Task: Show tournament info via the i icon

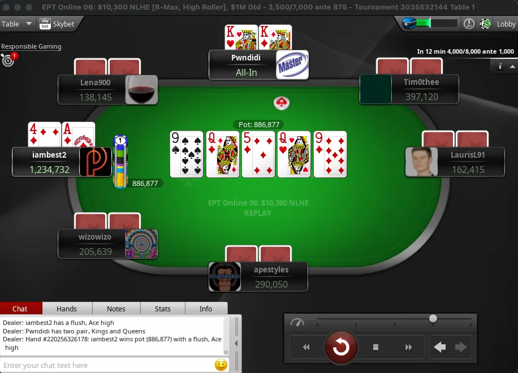Action: 500,67
